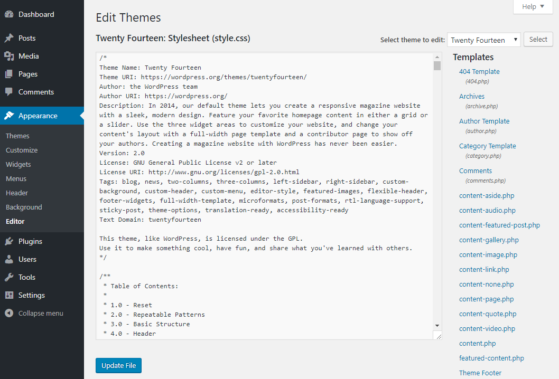
Task: Go to Header submenu item
Action: [x=17, y=193]
